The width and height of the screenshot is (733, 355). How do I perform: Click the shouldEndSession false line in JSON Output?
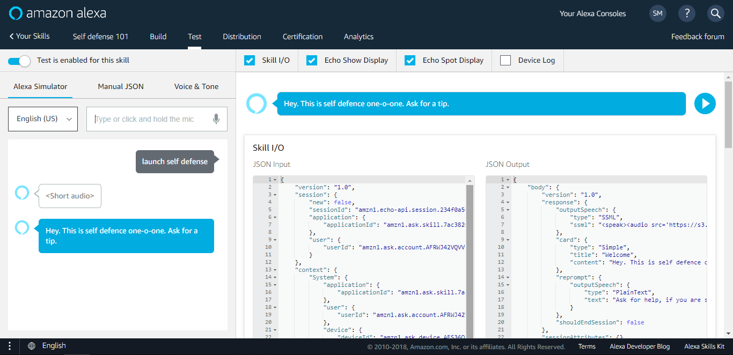tap(600, 322)
